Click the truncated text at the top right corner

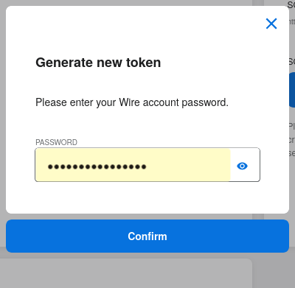291,4
